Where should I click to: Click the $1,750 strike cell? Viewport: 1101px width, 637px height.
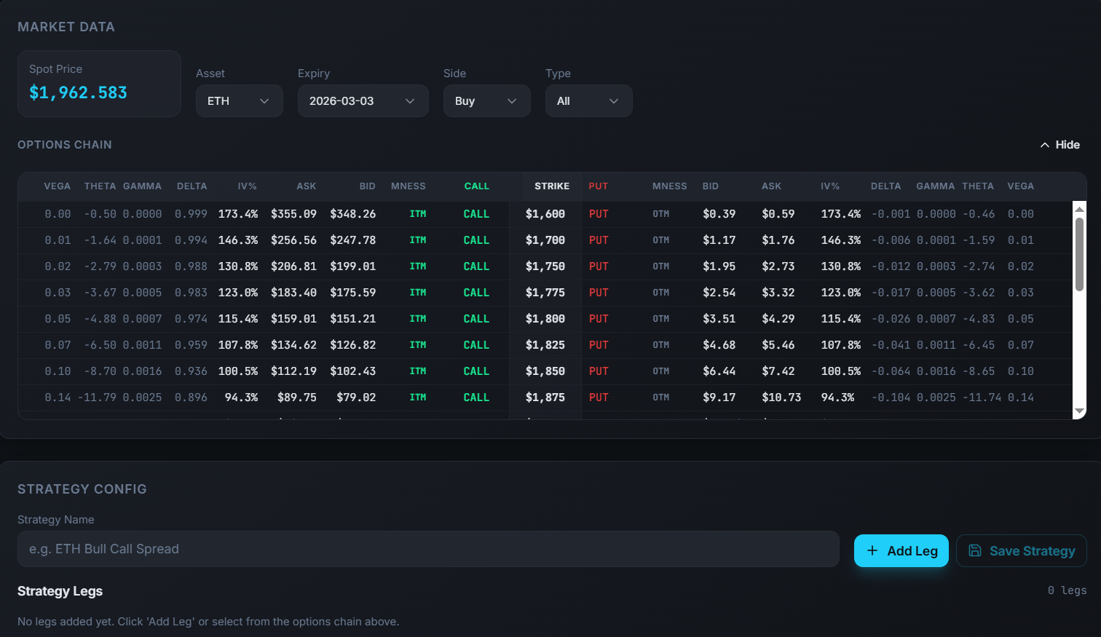[x=545, y=266]
